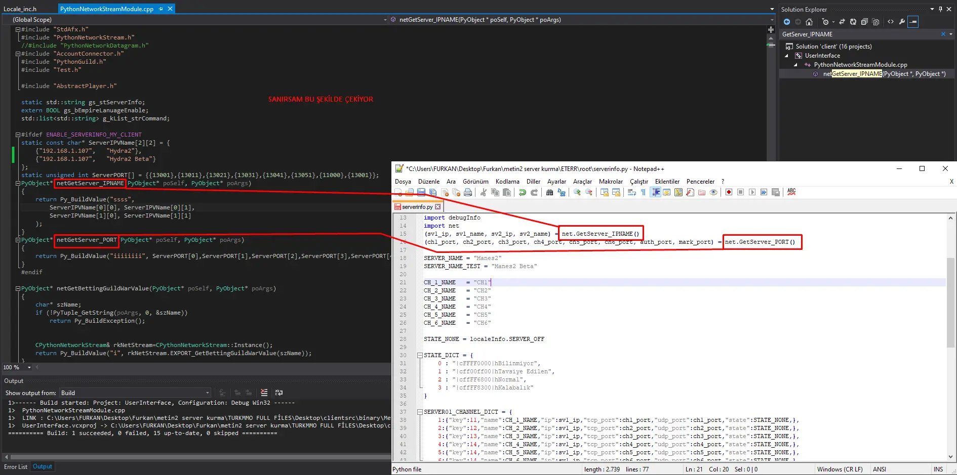Open Makrolar menu in Notepad++
Image resolution: width=957 pixels, height=475 pixels.
pyautogui.click(x=611, y=182)
